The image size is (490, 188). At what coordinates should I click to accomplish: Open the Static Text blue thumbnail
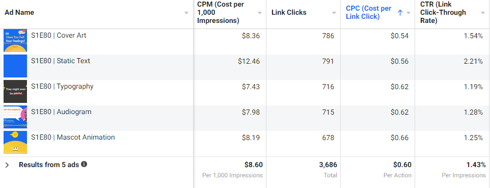15,66
